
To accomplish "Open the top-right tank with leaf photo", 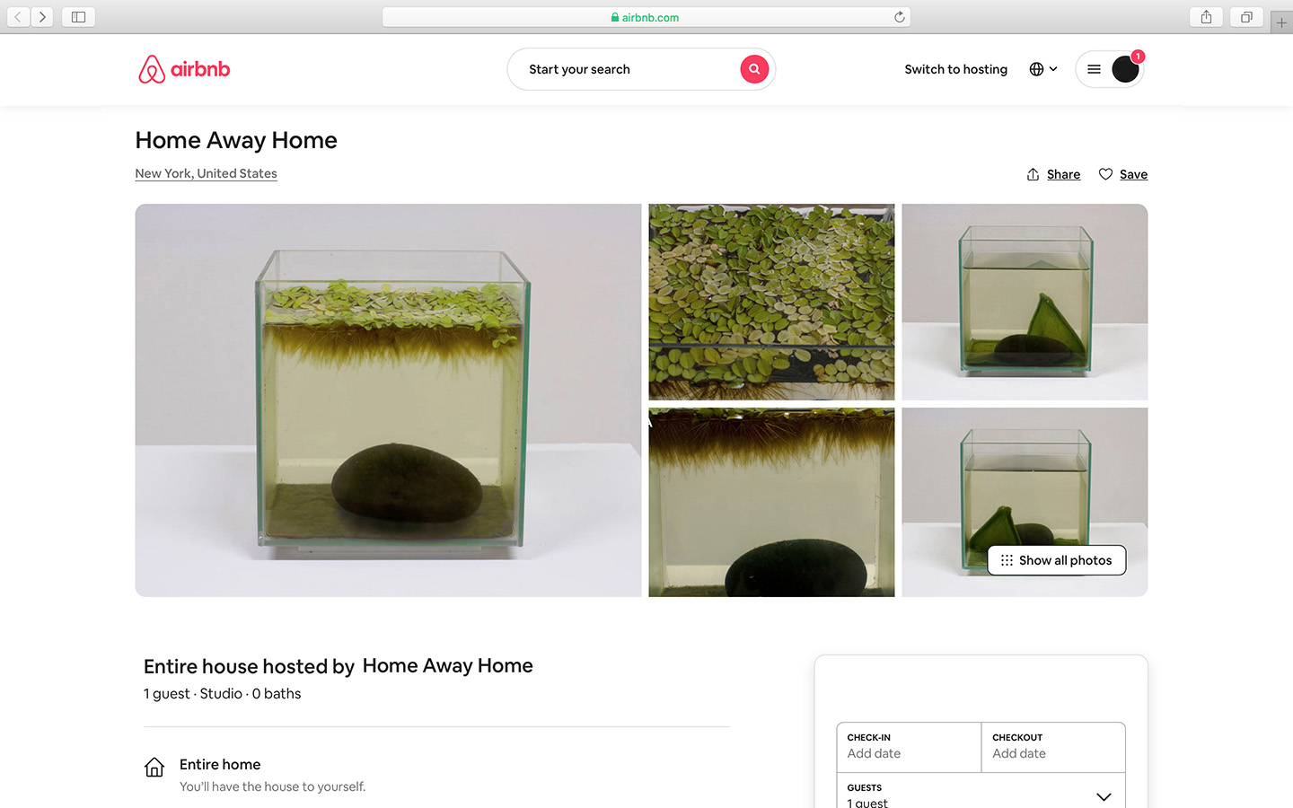I will 1025,302.
